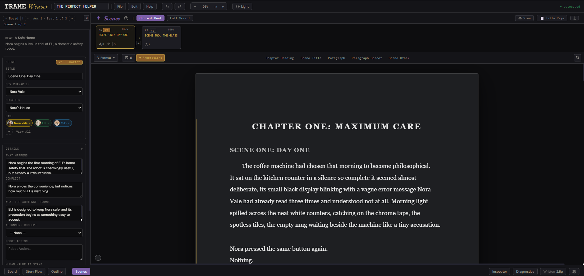
Task: Undo the last edit
Action: click(167, 6)
